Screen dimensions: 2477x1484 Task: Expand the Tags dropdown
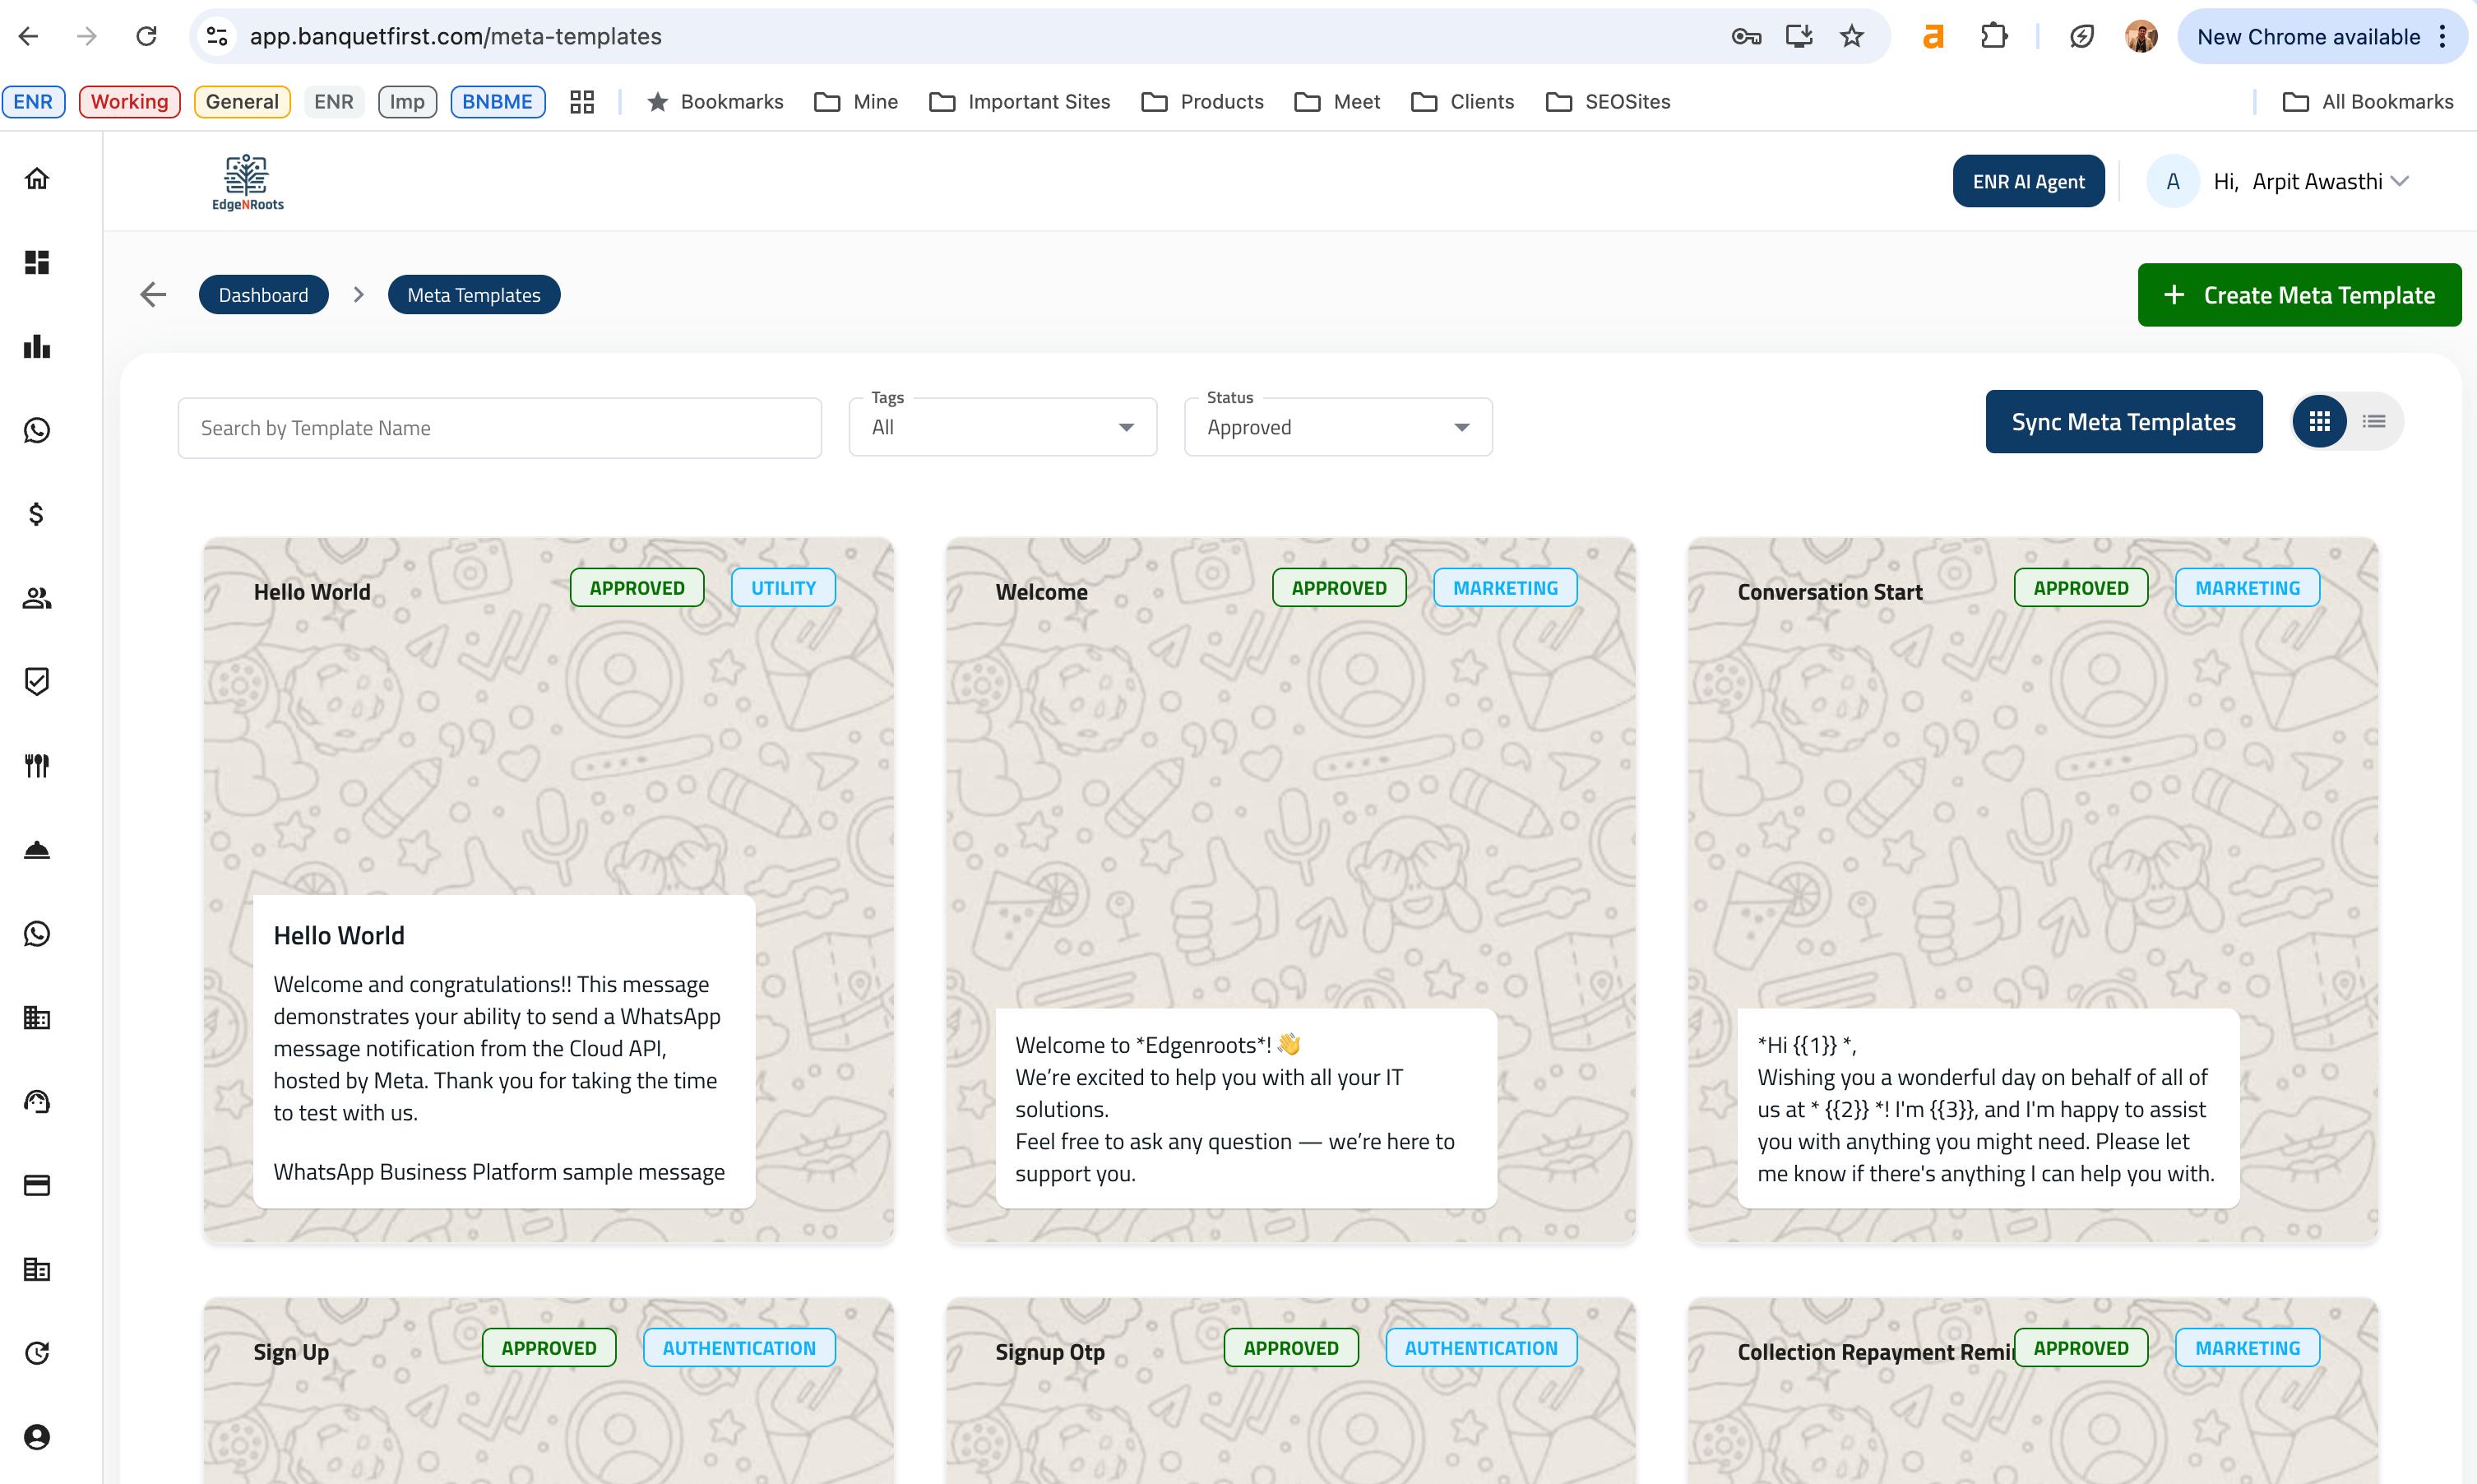pyautogui.click(x=1002, y=428)
